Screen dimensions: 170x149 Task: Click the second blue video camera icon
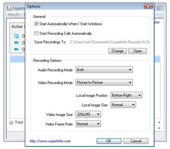point(16,49)
